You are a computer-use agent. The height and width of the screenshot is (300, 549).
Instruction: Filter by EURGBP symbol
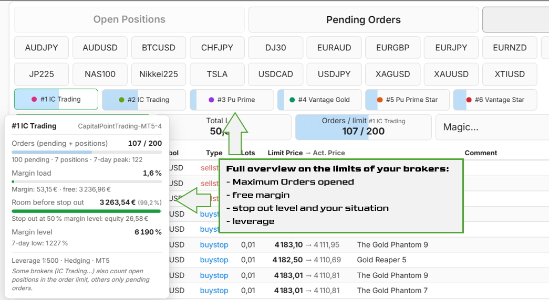pos(393,48)
